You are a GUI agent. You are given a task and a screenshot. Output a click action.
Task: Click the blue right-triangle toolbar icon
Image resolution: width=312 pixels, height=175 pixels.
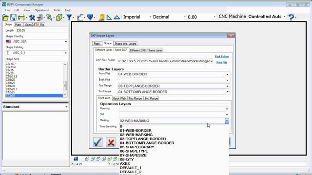point(109,17)
